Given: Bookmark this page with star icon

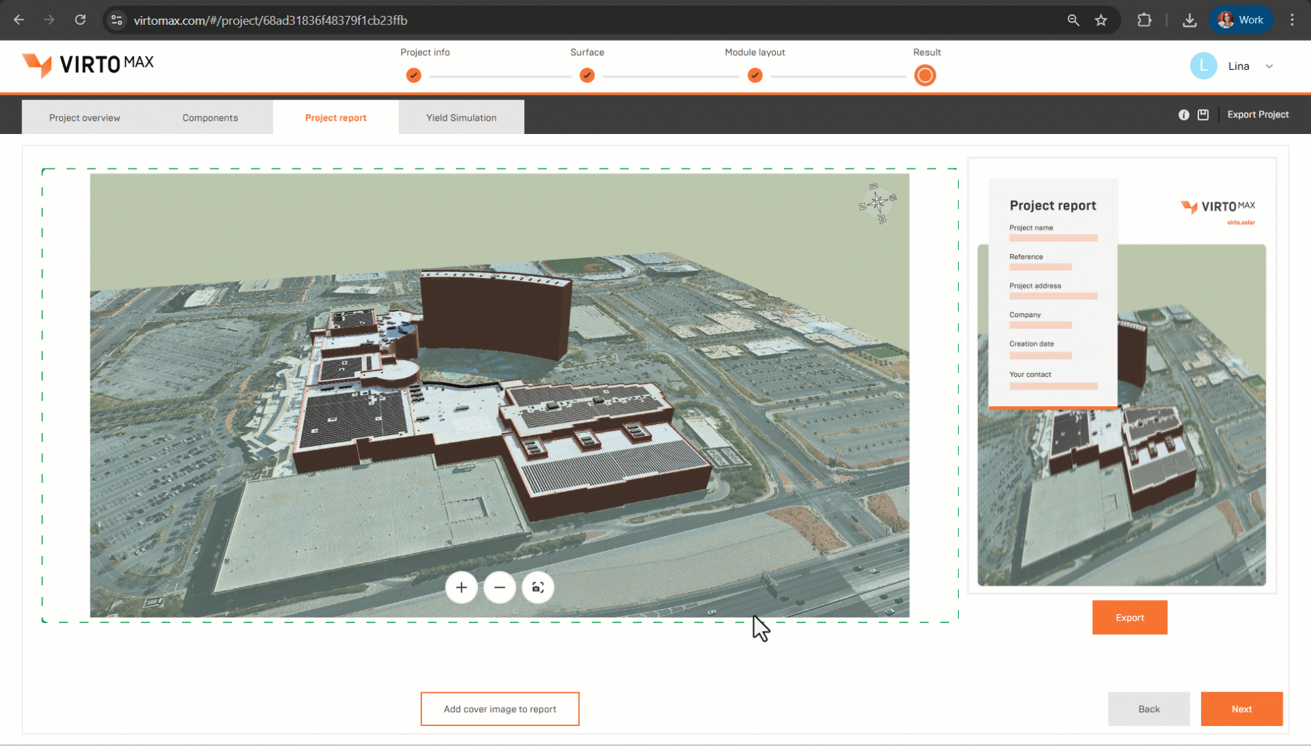Looking at the screenshot, I should point(1101,20).
